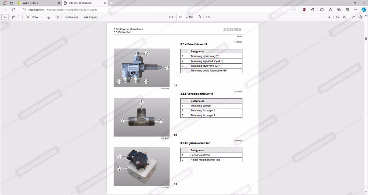
Task: Zoom in the PDF page
Action: 164,17
